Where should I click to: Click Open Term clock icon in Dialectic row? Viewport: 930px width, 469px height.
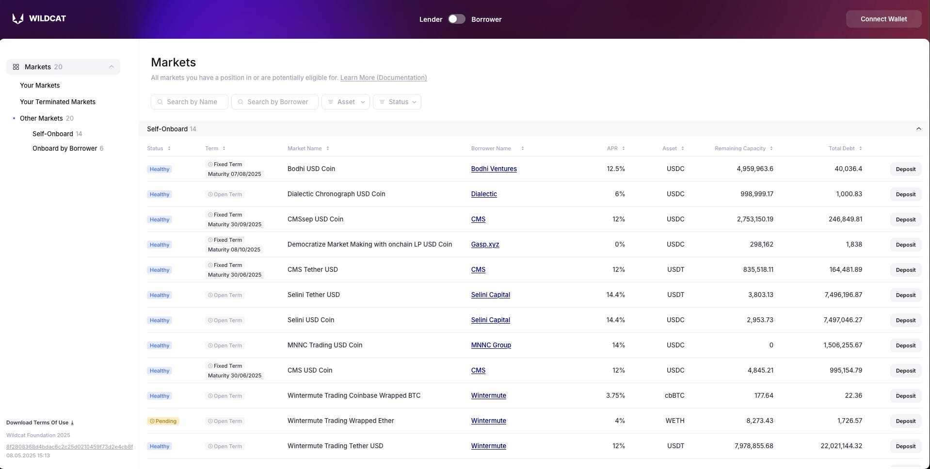click(210, 194)
